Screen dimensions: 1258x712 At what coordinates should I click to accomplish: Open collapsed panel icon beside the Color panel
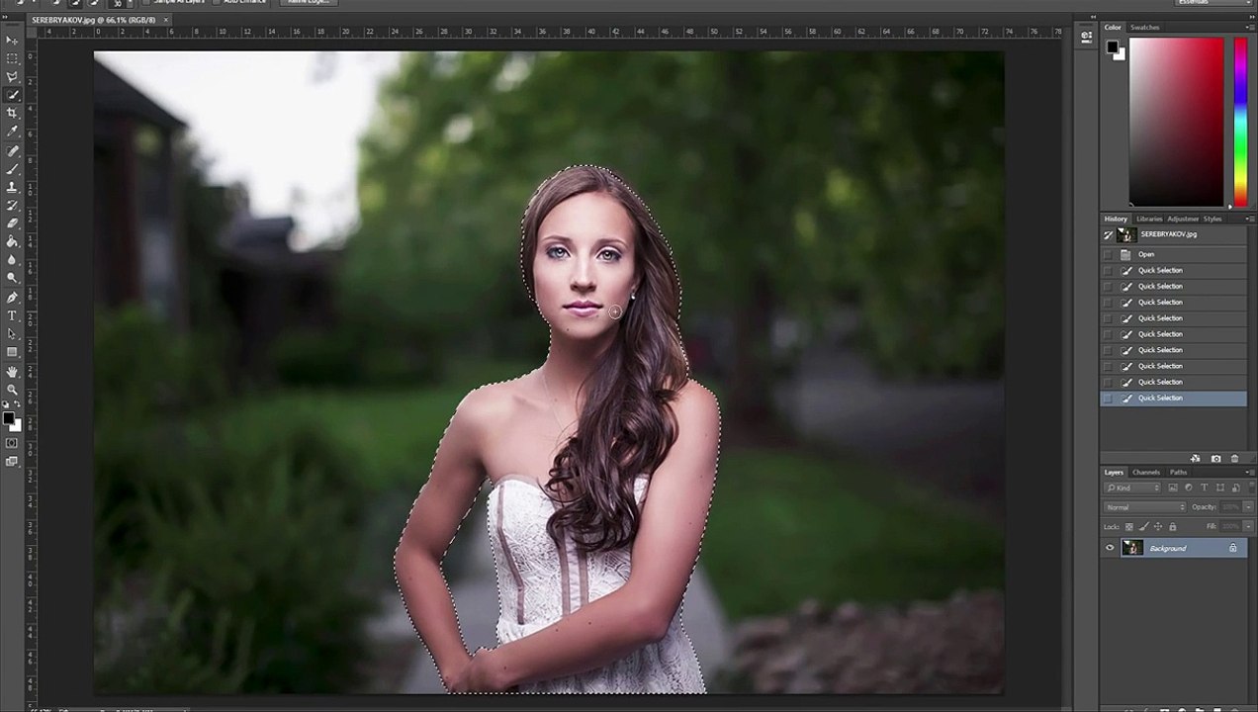pos(1086,37)
